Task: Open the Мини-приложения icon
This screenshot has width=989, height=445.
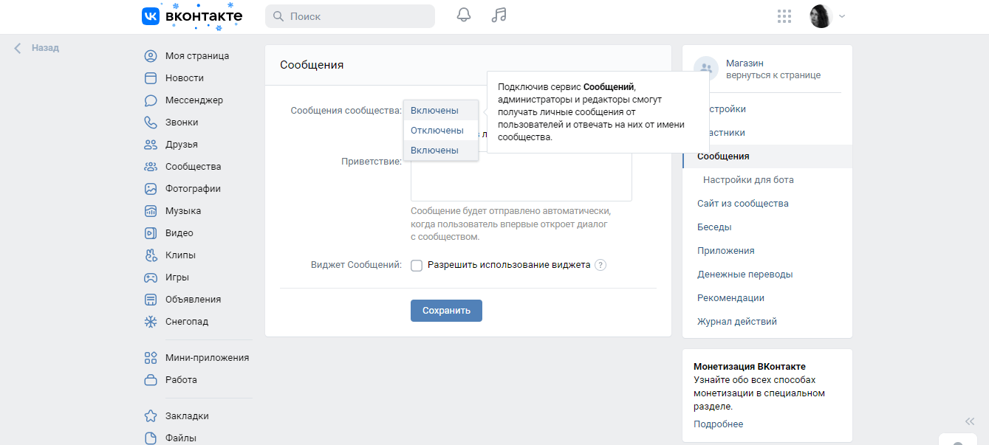Action: 151,358
